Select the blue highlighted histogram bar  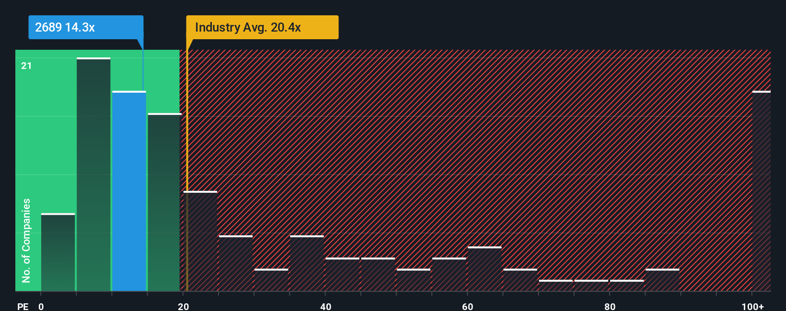129,191
